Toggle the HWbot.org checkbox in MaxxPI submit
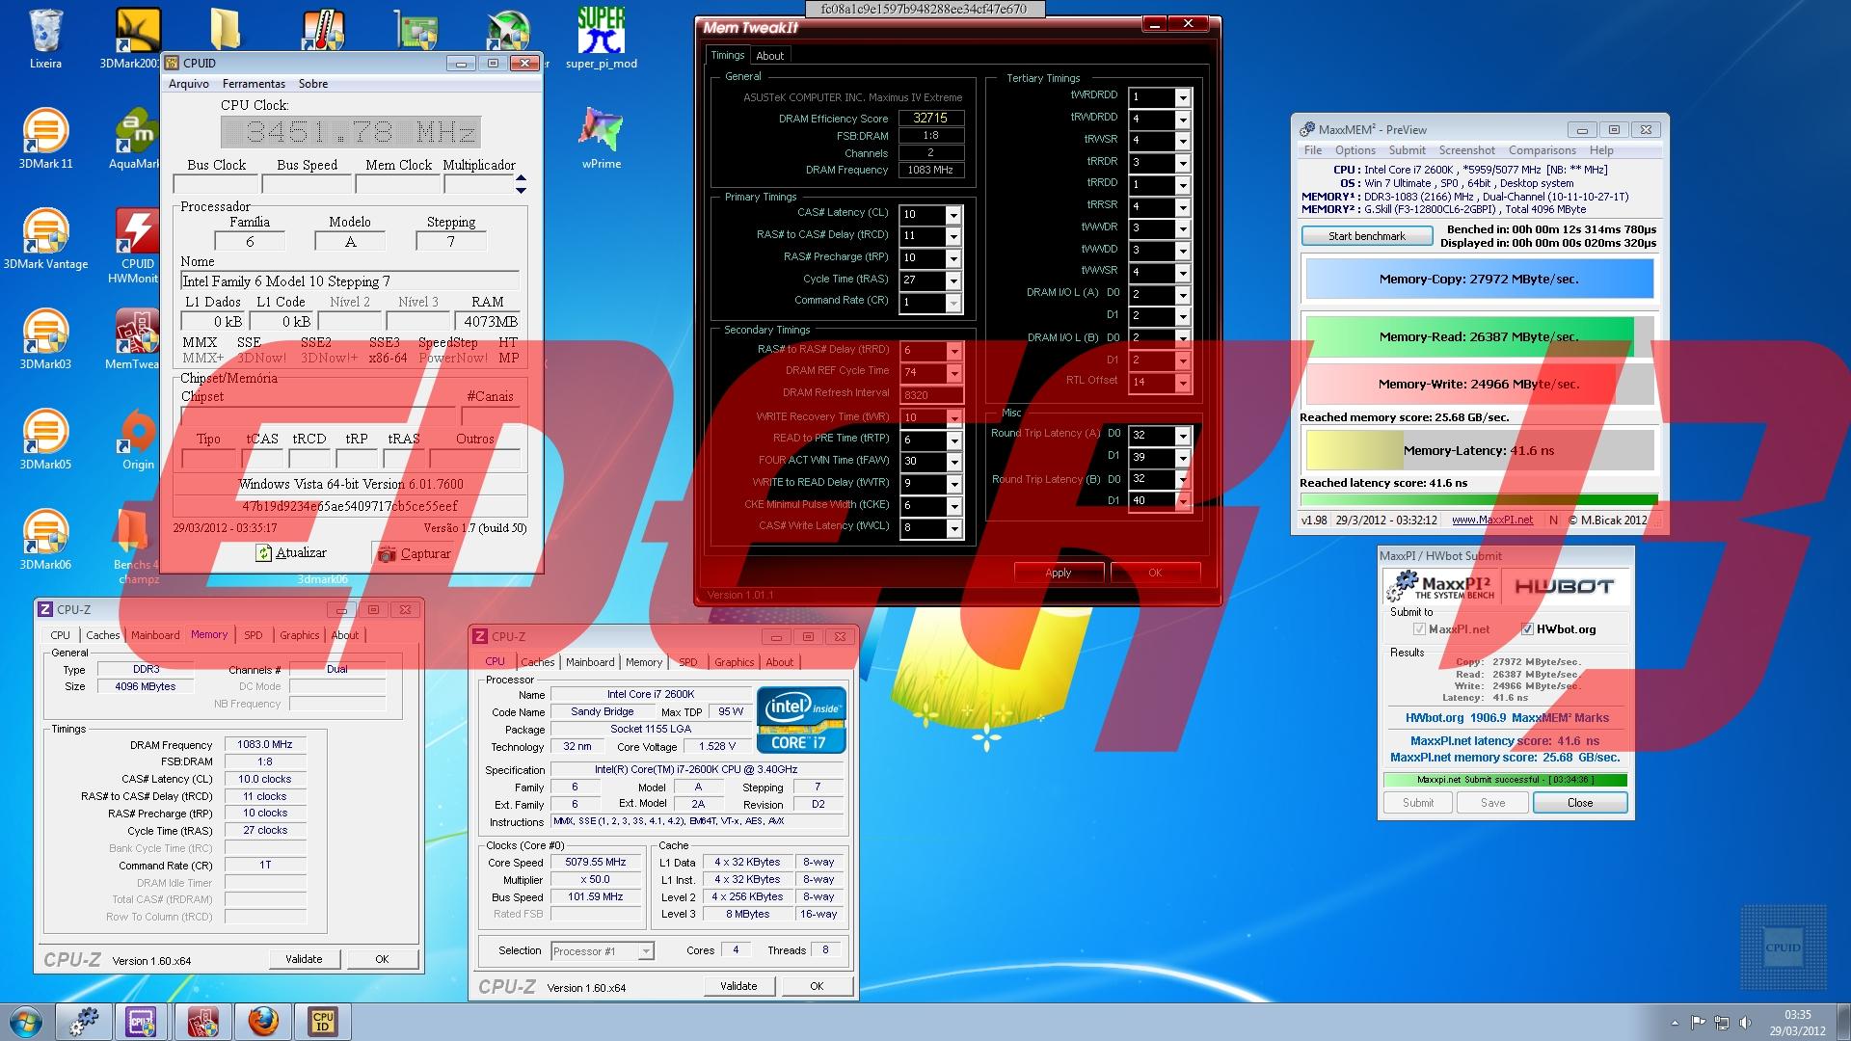 (1527, 629)
